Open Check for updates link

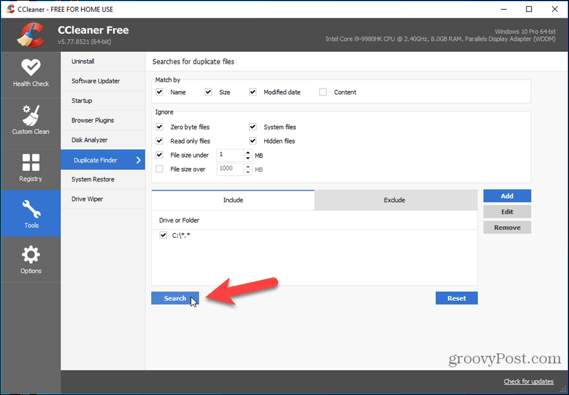click(529, 381)
